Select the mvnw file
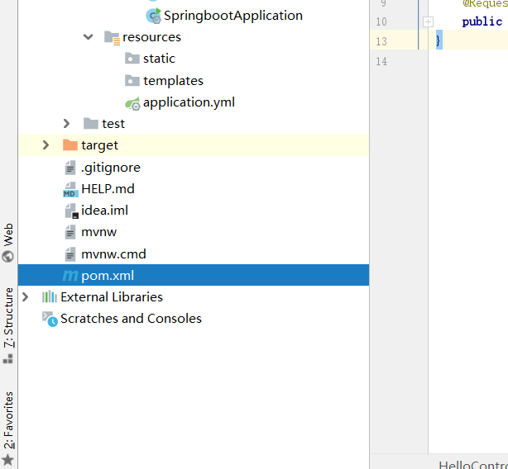The image size is (508, 469). point(98,232)
